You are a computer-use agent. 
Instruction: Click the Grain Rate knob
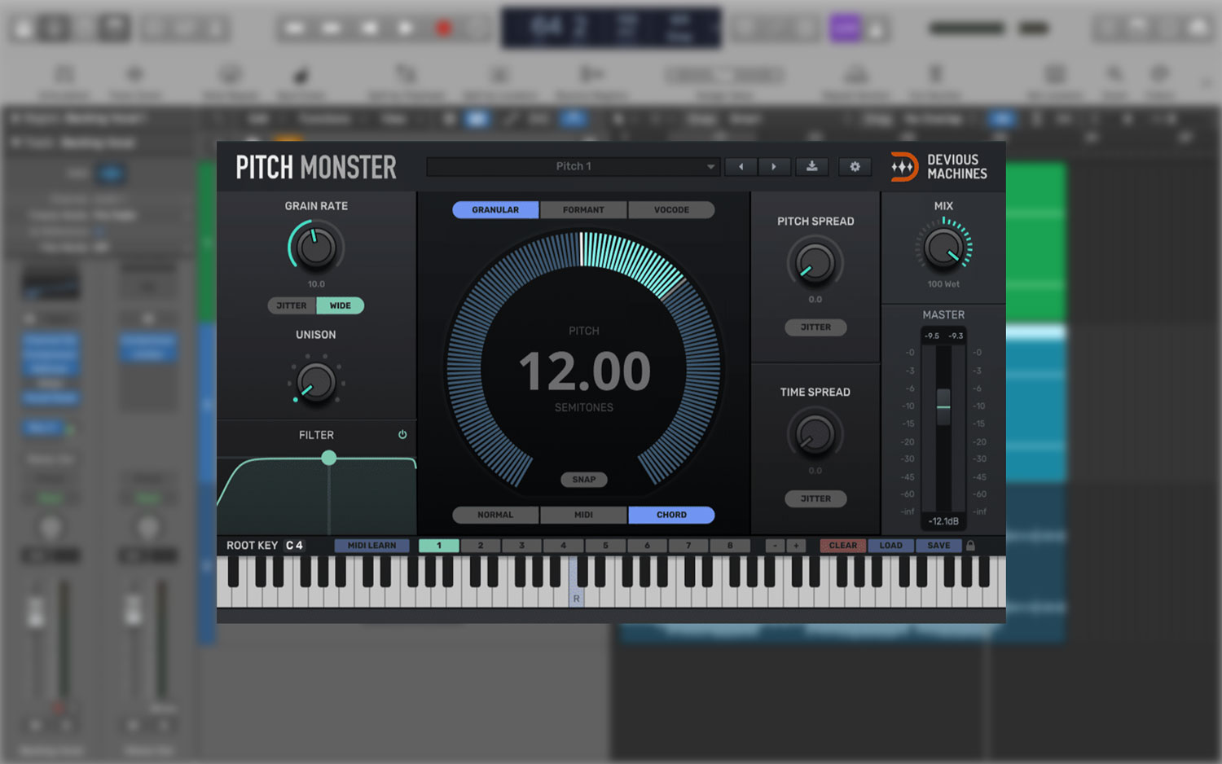click(x=316, y=248)
